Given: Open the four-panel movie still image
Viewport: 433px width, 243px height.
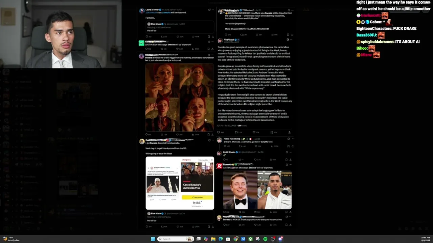Looking at the screenshot, I should click(180, 97).
